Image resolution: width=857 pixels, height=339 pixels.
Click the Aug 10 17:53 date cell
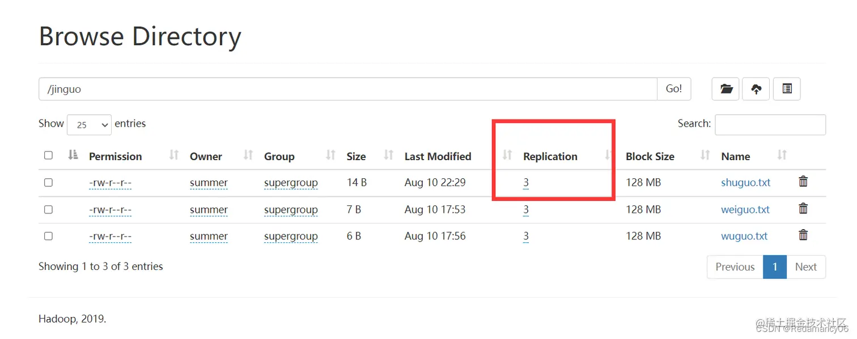(x=435, y=209)
